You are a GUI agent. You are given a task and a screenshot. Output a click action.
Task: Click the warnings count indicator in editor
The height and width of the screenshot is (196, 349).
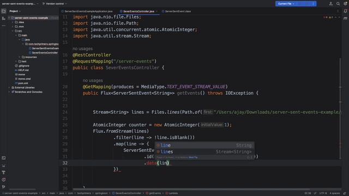point(331,17)
